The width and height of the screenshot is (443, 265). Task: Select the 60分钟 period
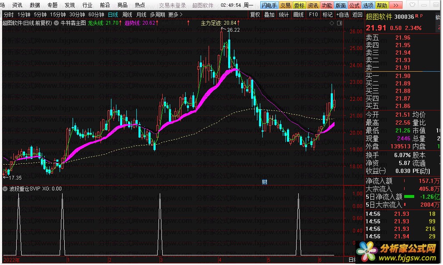[x=96, y=15]
